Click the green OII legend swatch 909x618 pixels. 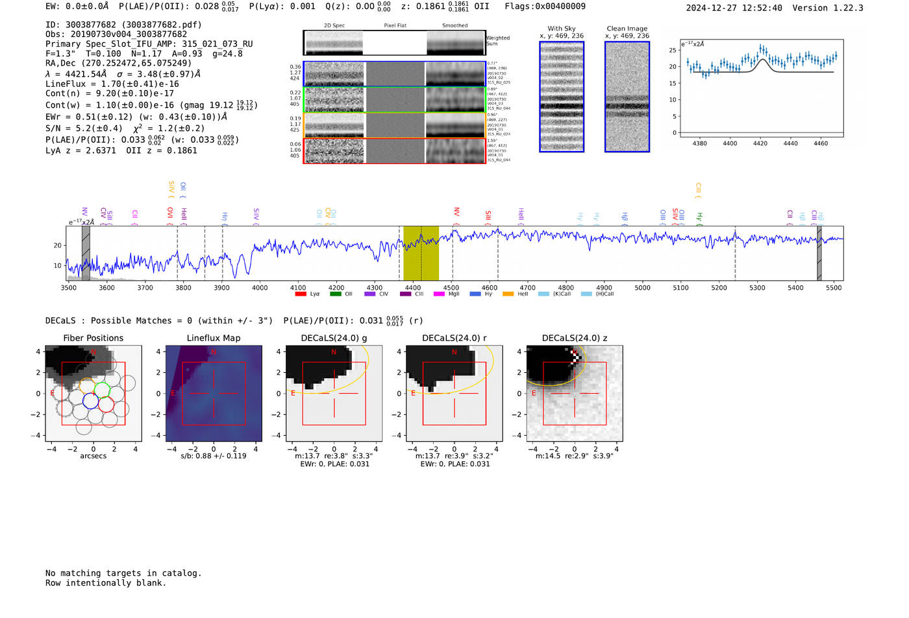tap(335, 294)
